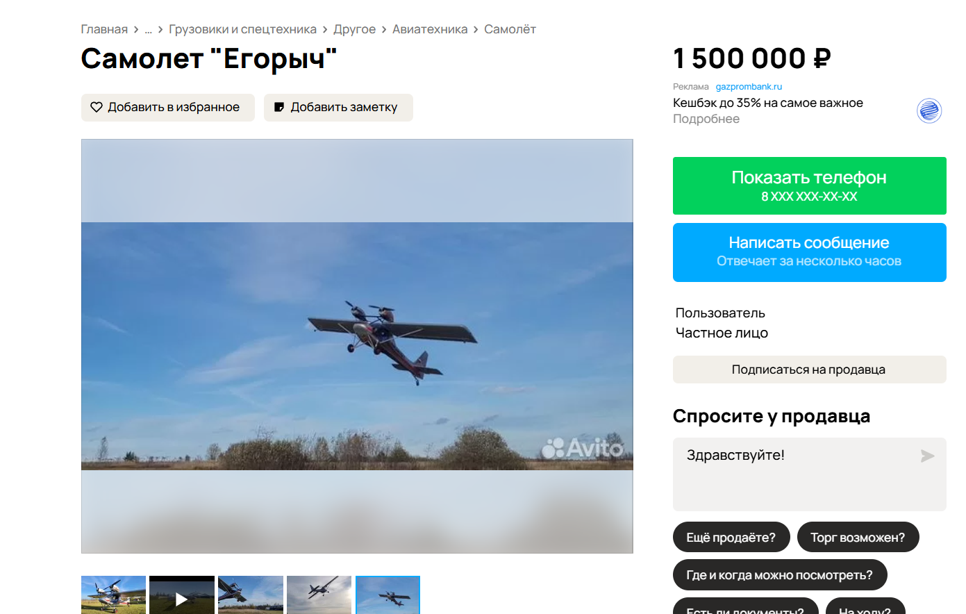Open the gazprombank.ru ad link
Viewport: 966px width, 614px height.
tap(749, 87)
